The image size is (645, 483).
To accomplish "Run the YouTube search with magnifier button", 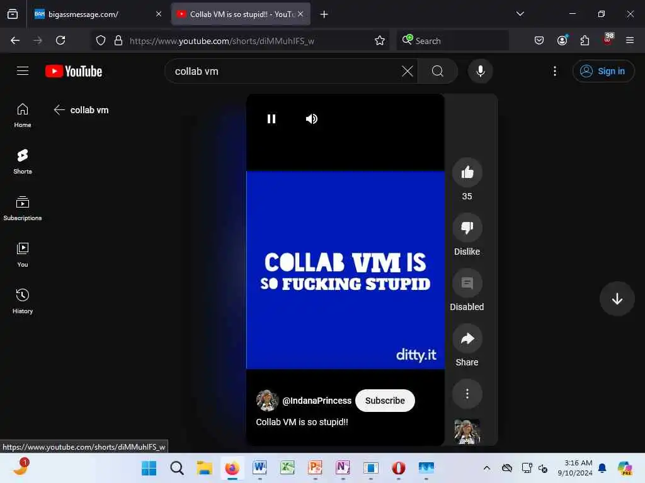I will (438, 71).
